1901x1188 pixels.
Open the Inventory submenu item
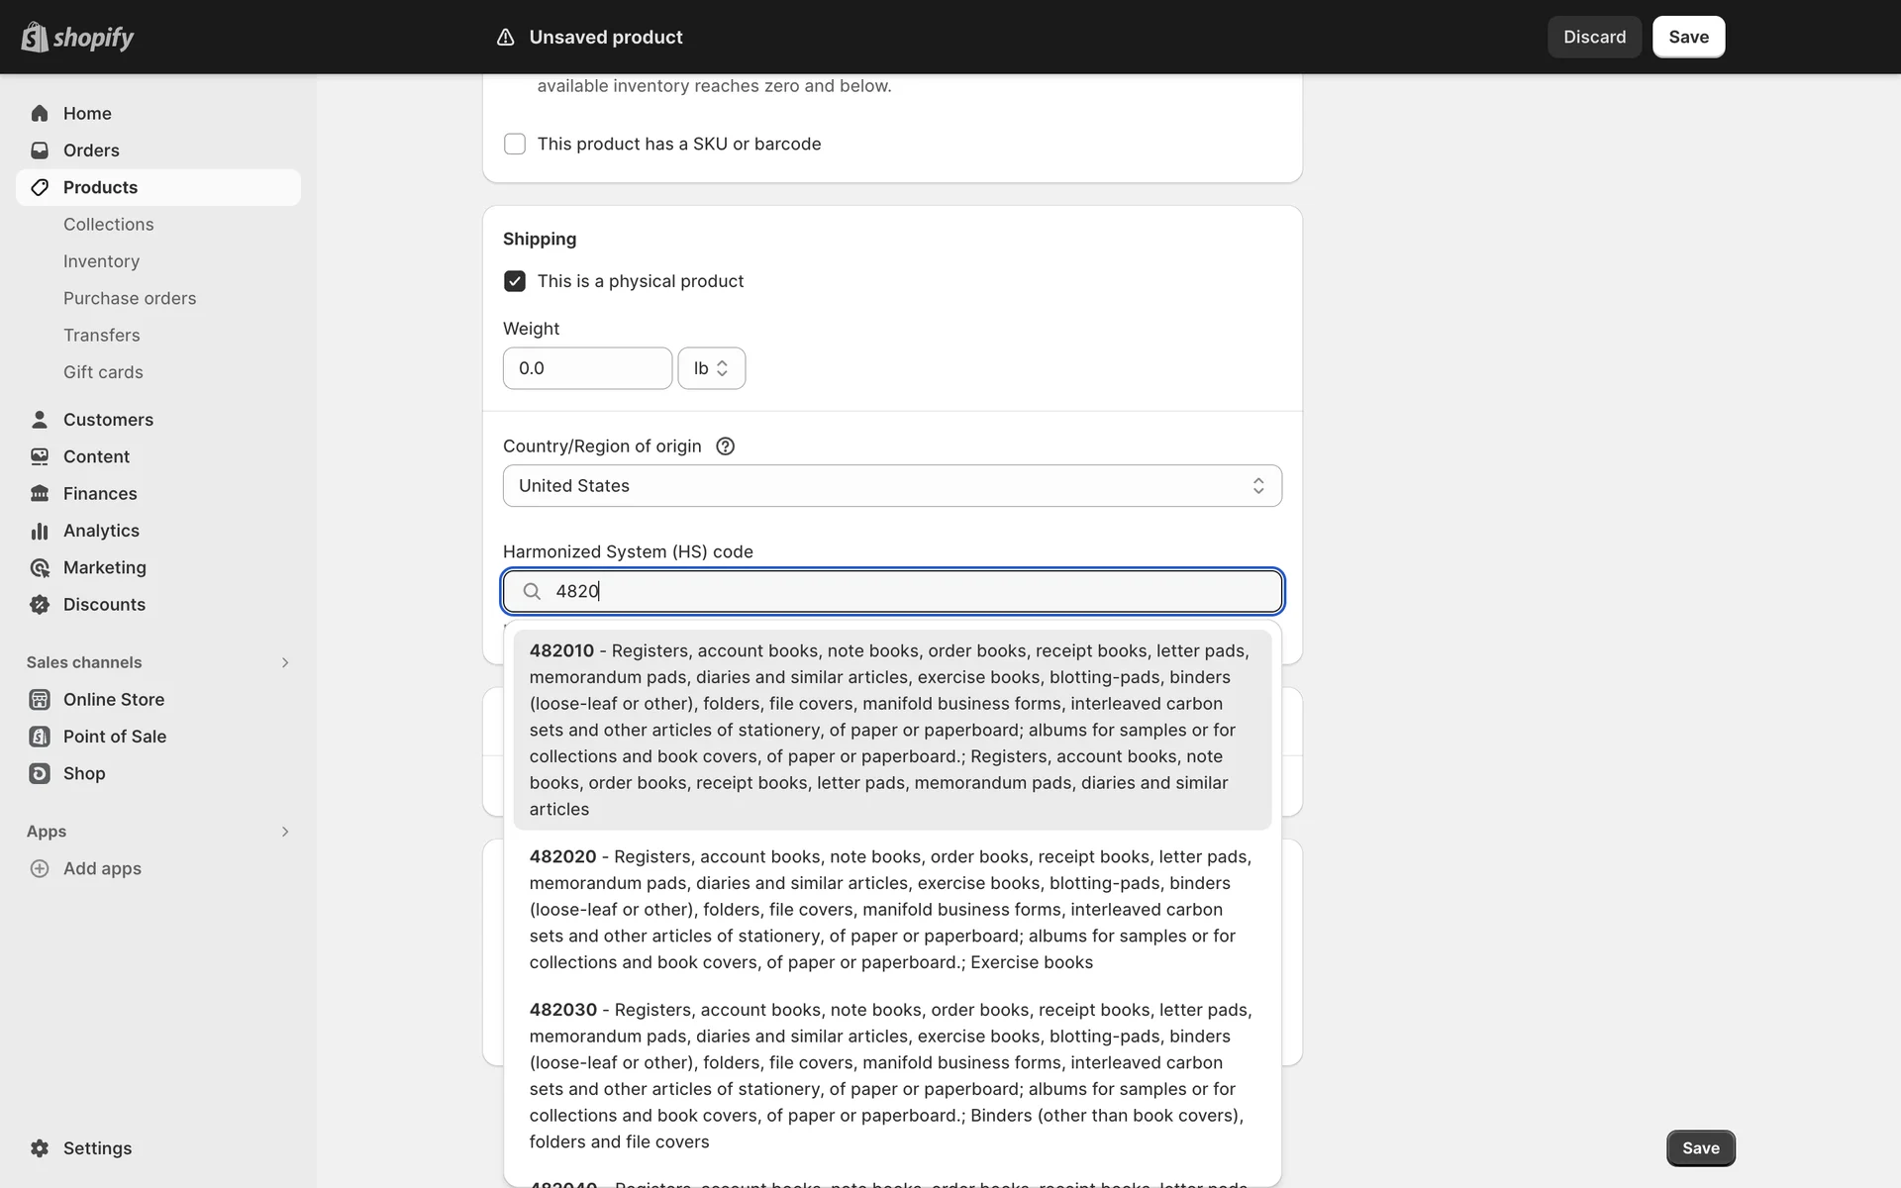[x=101, y=261]
